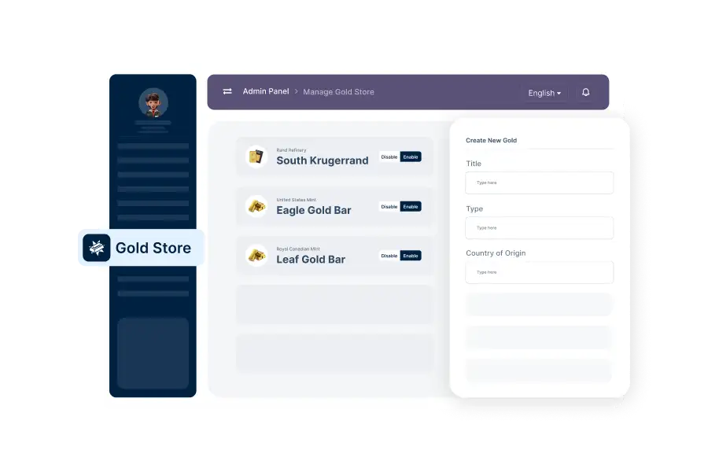Enable the Eagle Gold Bar item
The image size is (708, 472).
411,206
